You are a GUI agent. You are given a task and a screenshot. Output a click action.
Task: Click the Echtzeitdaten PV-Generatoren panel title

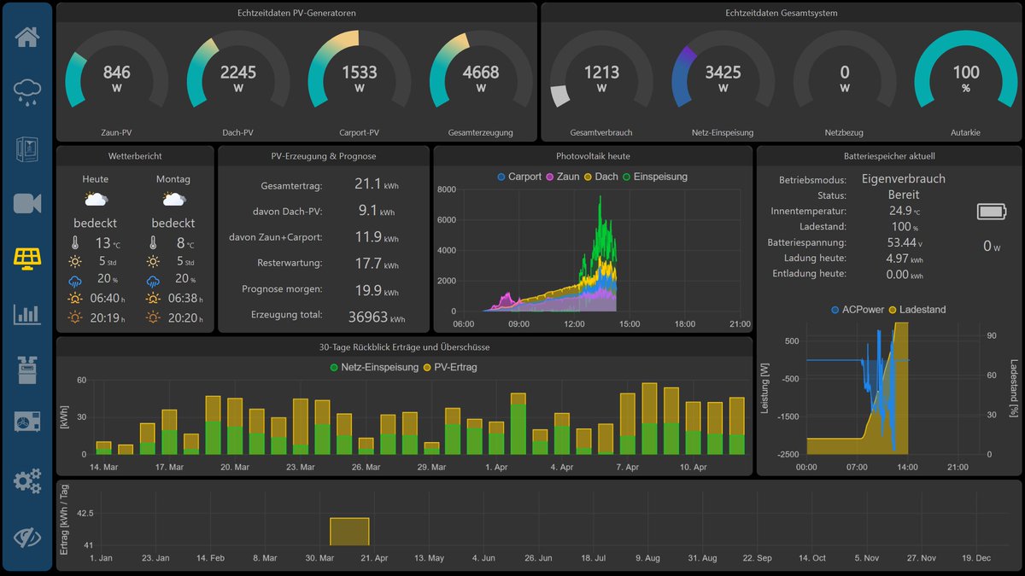pyautogui.click(x=296, y=13)
